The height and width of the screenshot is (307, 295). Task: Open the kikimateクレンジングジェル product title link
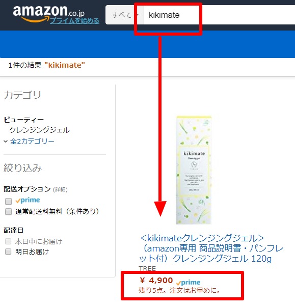[211, 248]
